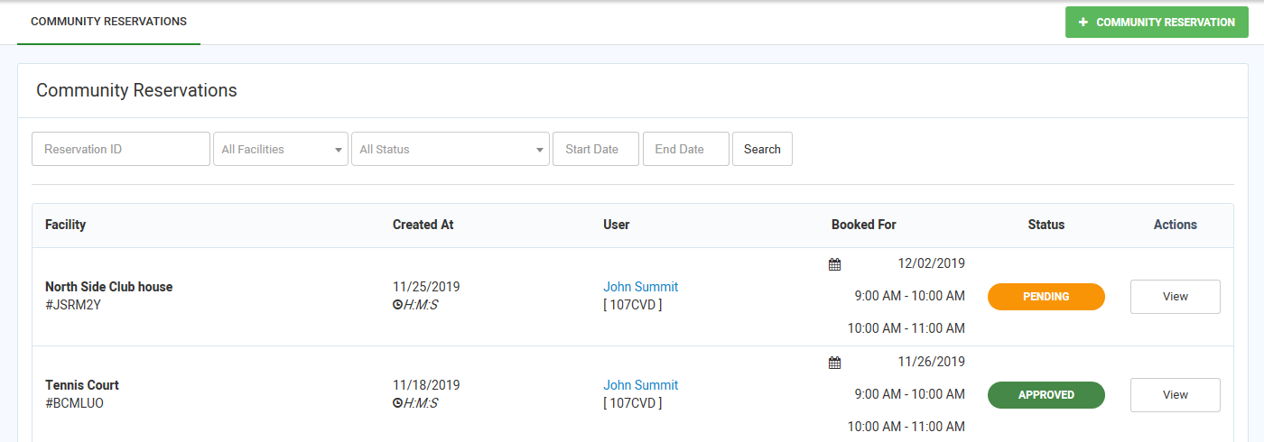Open John Summit link for Tennis Court

(640, 385)
